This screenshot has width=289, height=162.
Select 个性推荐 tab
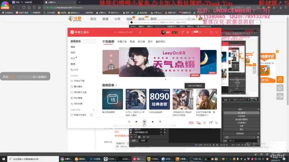tap(108, 42)
